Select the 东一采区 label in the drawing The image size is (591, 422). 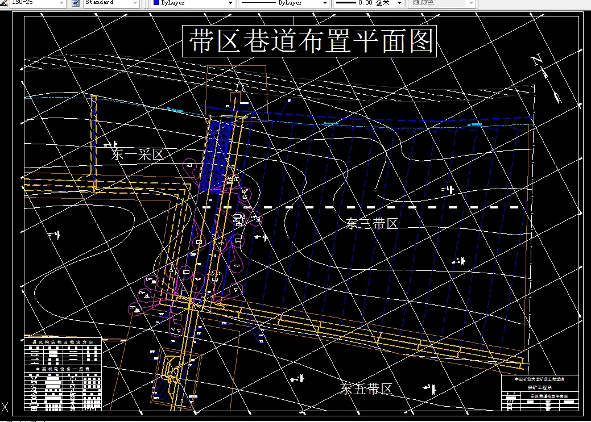pyautogui.click(x=137, y=154)
